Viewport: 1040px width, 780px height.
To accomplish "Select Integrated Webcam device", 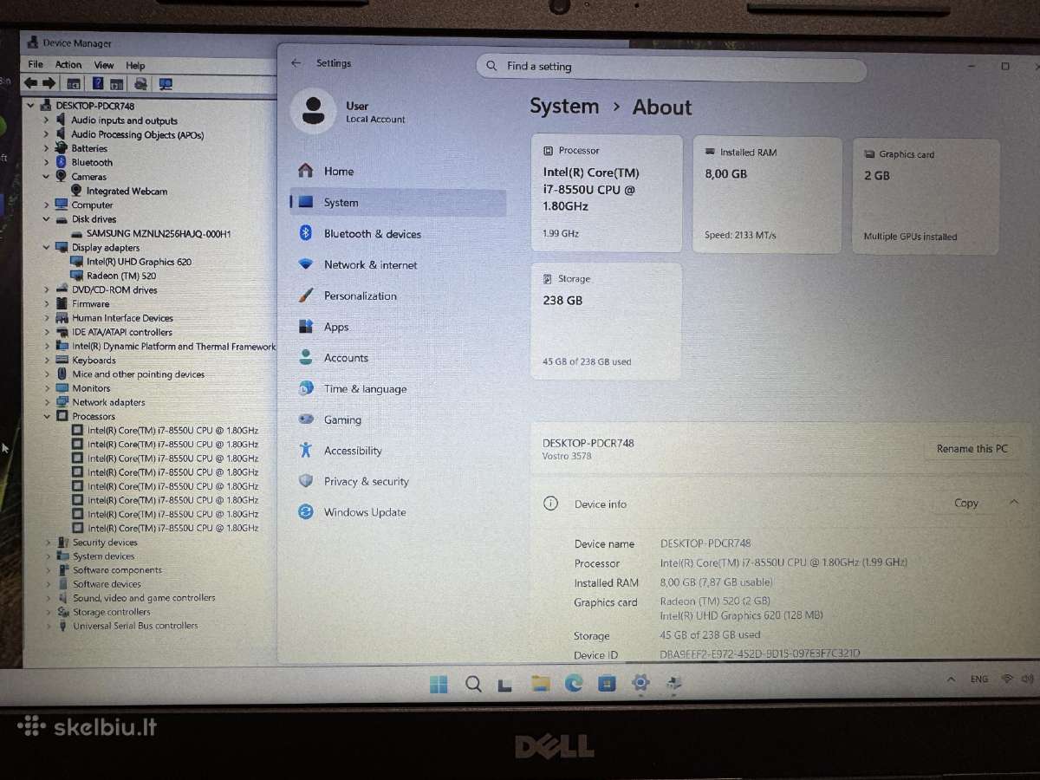I will [127, 191].
